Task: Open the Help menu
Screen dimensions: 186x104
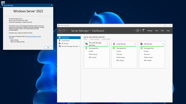Action: point(168,31)
